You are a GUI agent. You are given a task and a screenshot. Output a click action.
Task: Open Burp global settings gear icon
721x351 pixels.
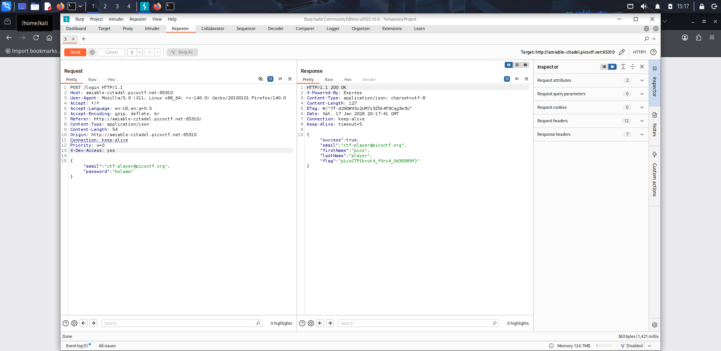coord(656,28)
